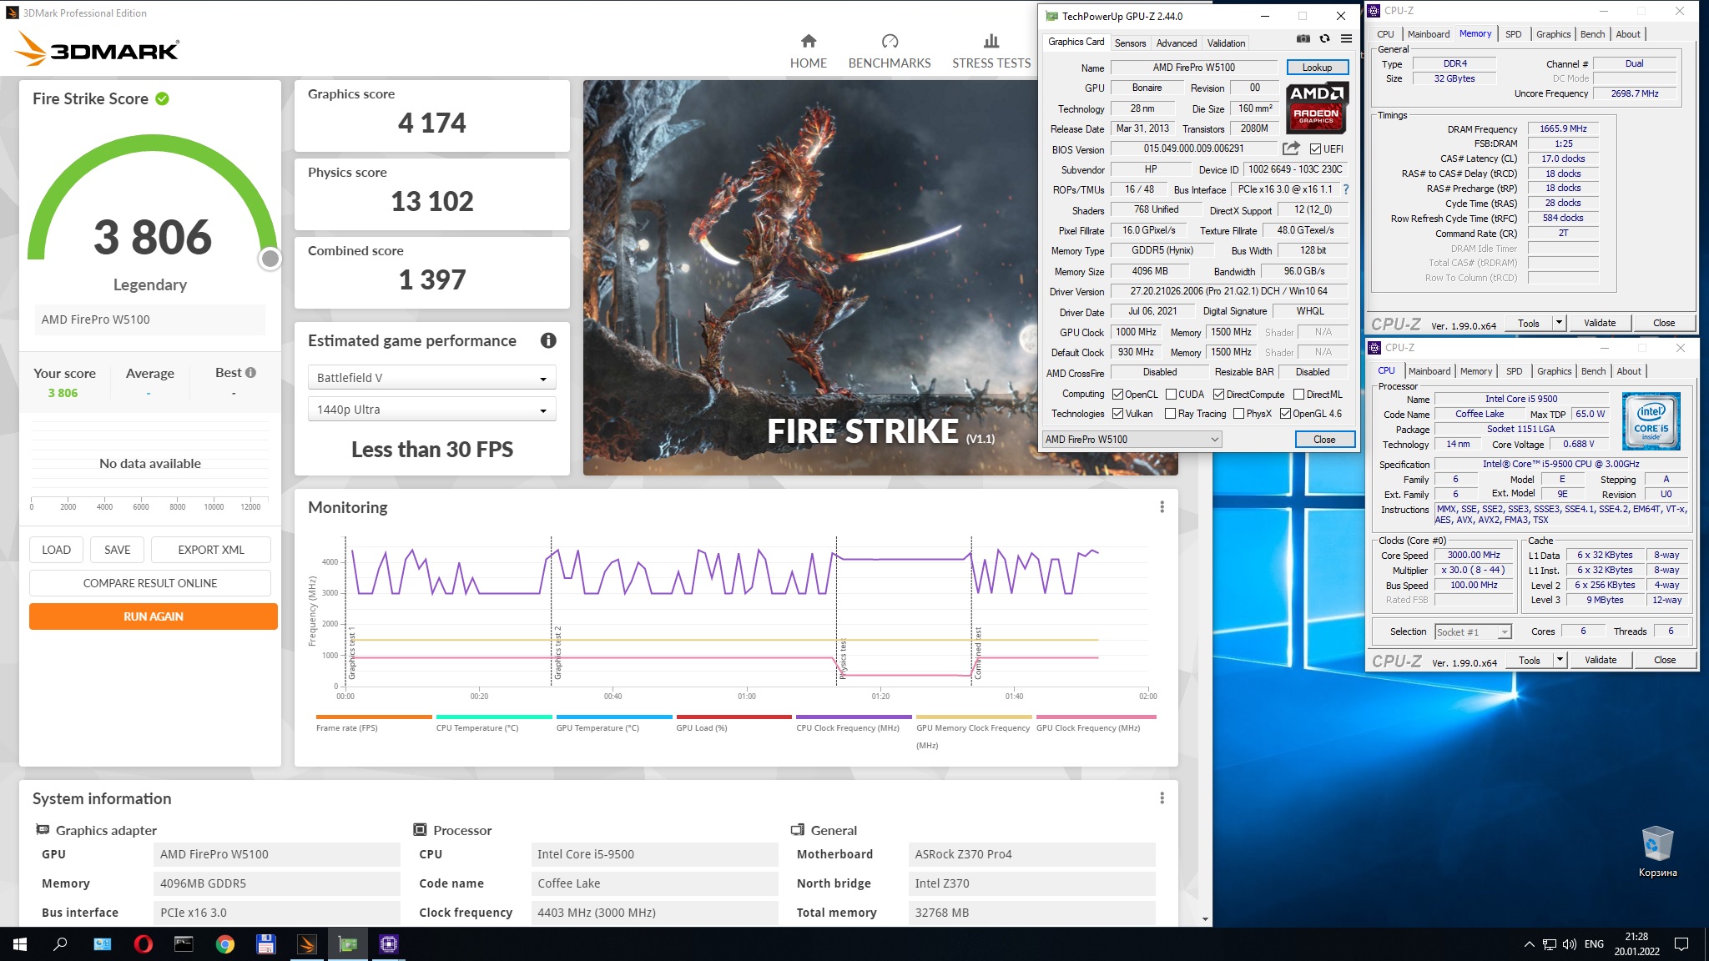Switch to GPU-Z taskbar icon
This screenshot has height=961, width=1709.
click(347, 944)
